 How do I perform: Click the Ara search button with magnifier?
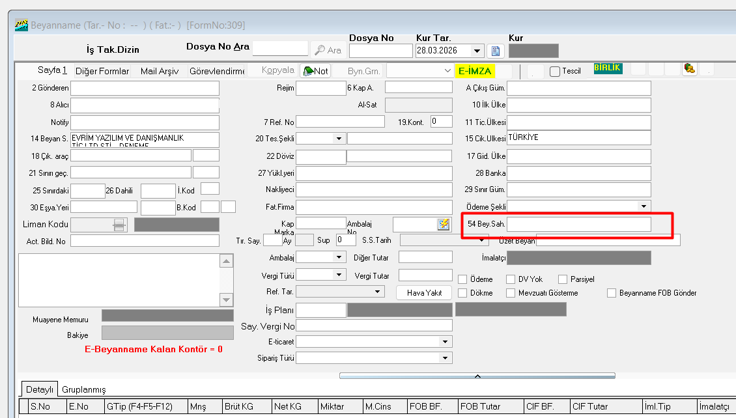coord(328,50)
